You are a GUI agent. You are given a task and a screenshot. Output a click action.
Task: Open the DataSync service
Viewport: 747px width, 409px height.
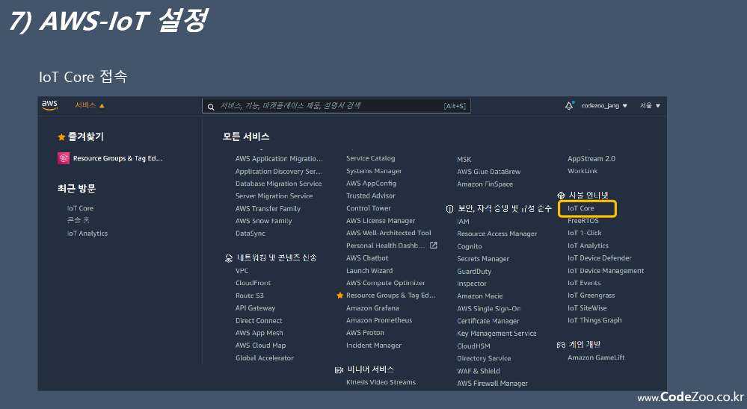[250, 234]
